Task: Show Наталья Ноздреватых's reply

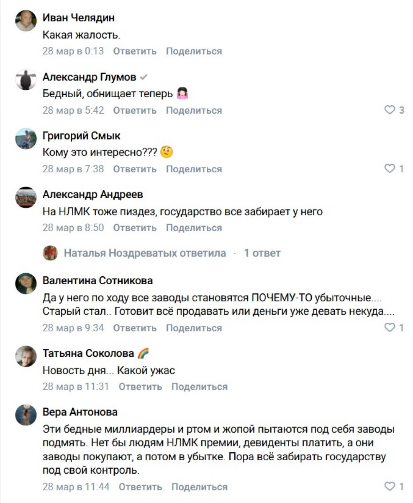Action: coord(145,253)
